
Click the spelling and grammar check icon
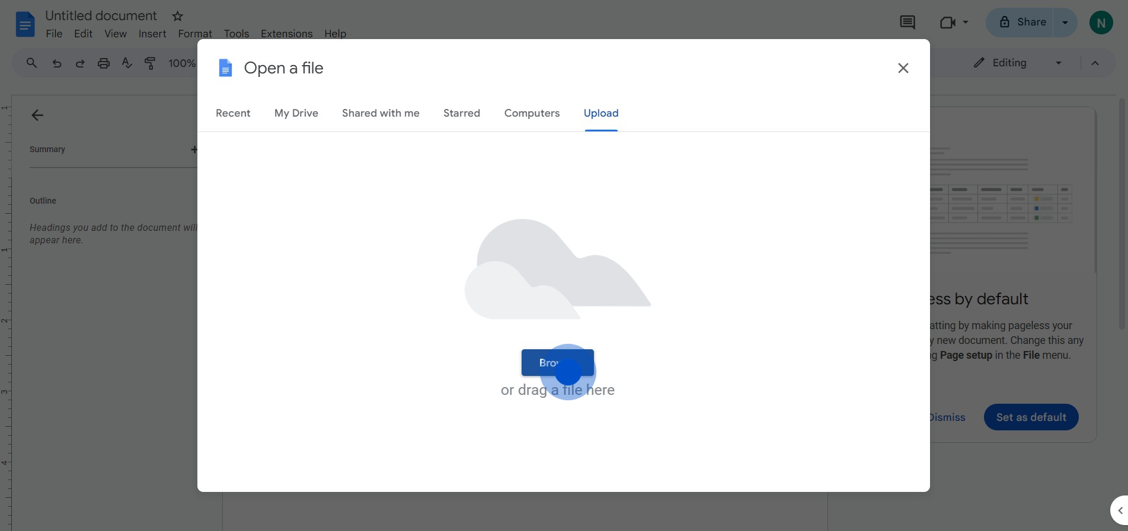127,63
